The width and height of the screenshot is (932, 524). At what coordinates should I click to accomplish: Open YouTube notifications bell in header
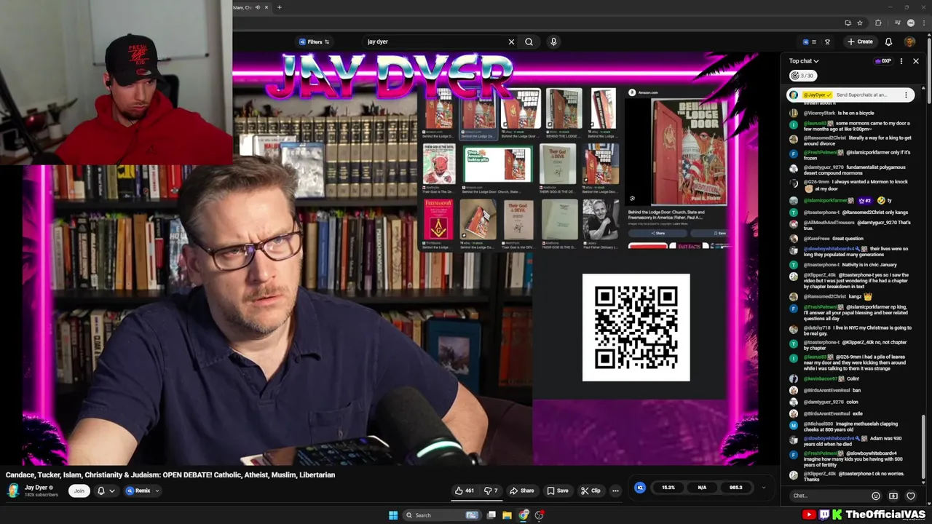pyautogui.click(x=888, y=41)
